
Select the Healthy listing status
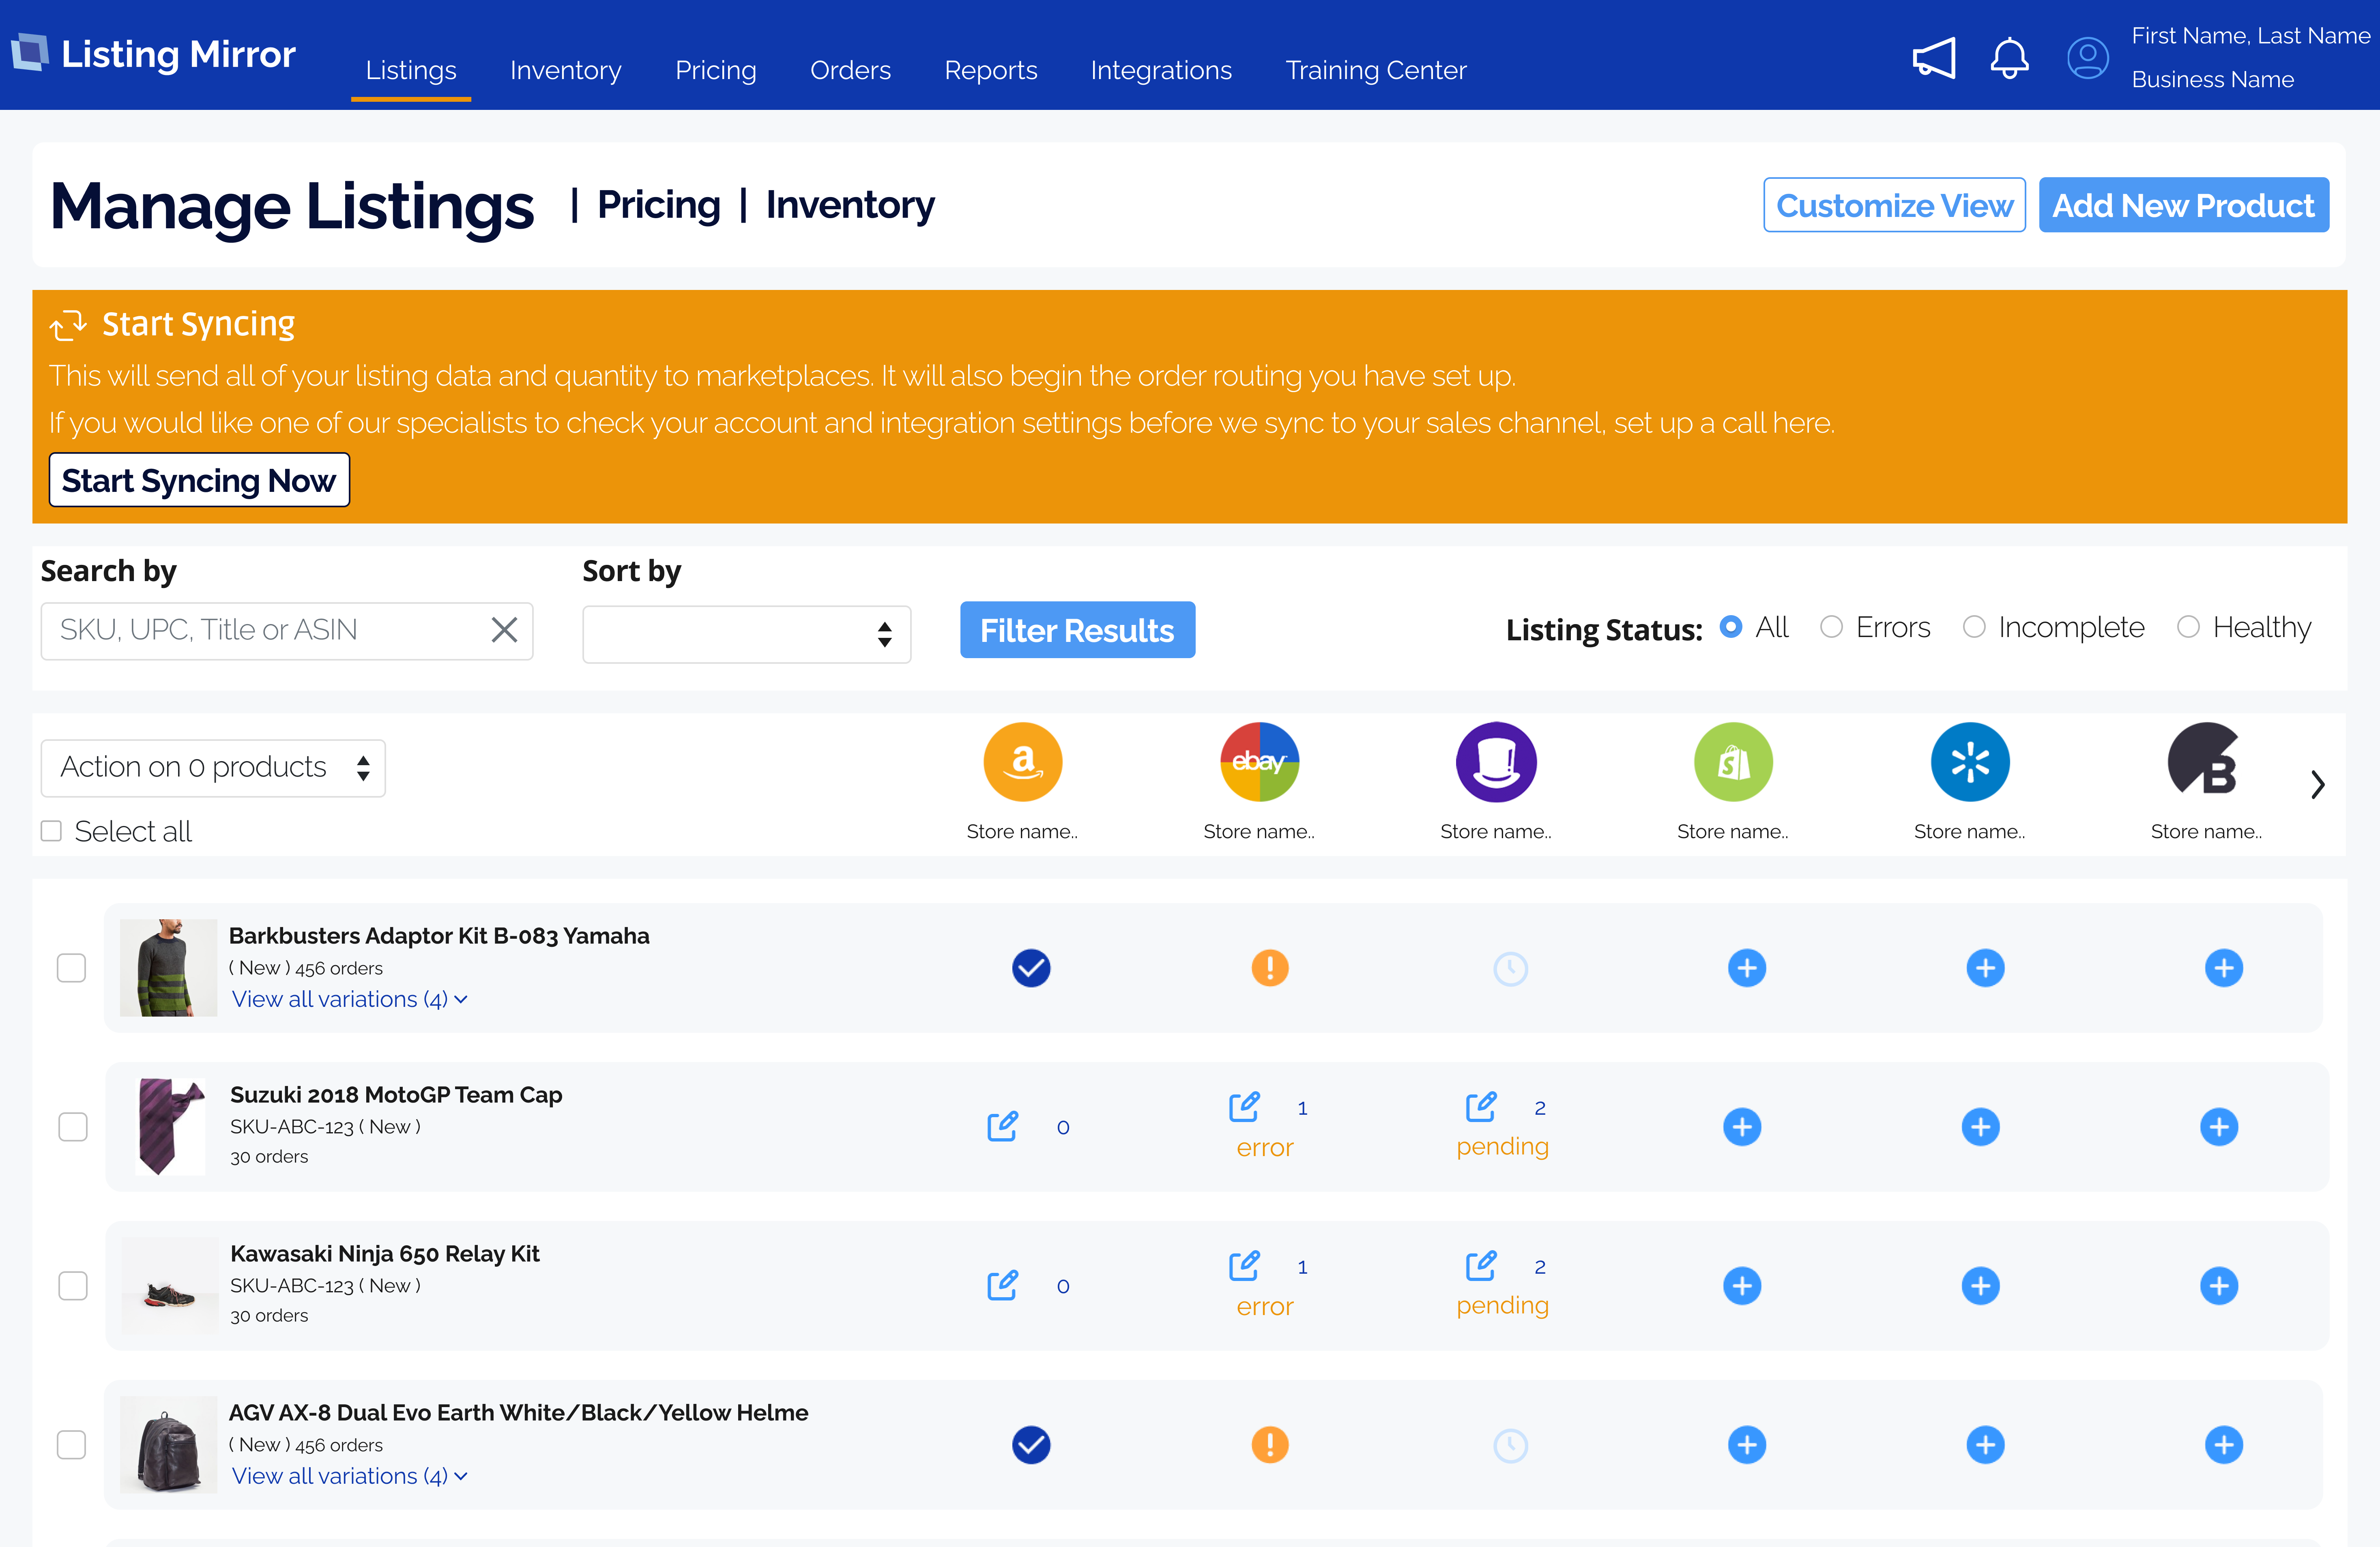point(2188,627)
